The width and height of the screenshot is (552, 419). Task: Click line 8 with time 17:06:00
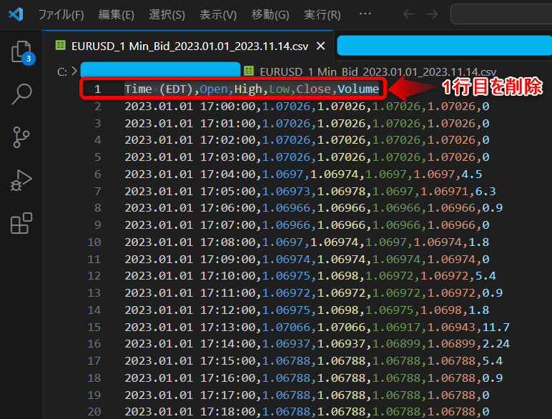(313, 208)
